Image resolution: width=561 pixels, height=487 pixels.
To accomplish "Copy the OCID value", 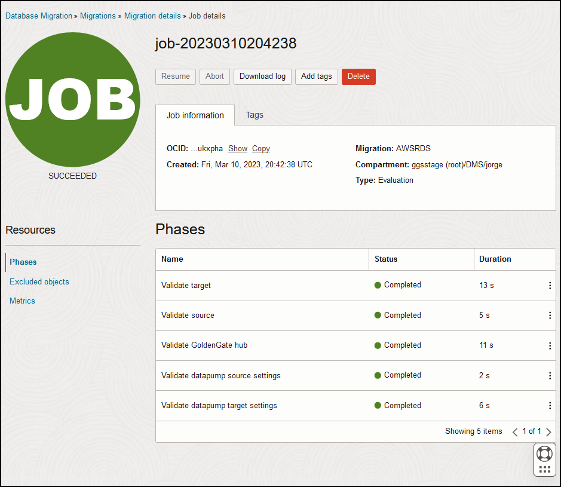I will [260, 148].
